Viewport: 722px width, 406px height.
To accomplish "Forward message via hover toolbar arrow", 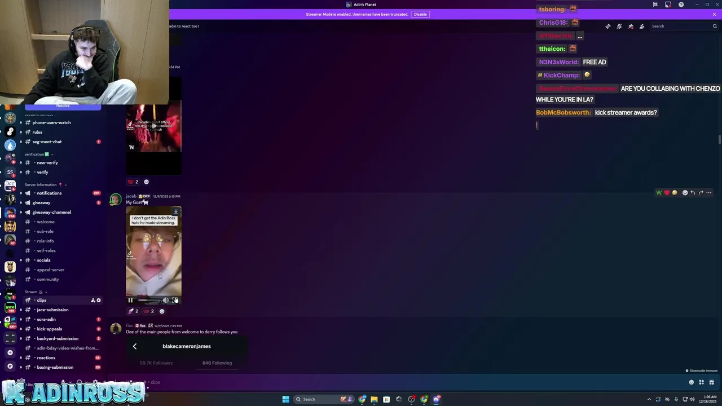I will pos(701,193).
